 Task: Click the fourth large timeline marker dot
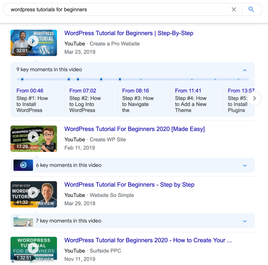click(x=101, y=79)
